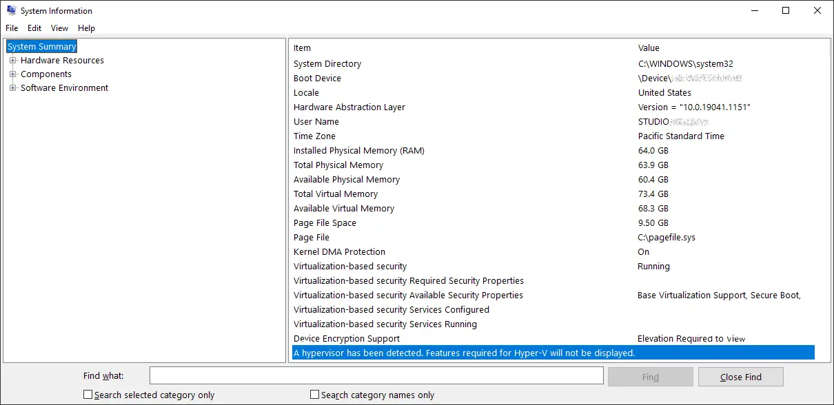The height and width of the screenshot is (405, 834).
Task: Expand the Hardware Resources tree node
Action: click(12, 61)
